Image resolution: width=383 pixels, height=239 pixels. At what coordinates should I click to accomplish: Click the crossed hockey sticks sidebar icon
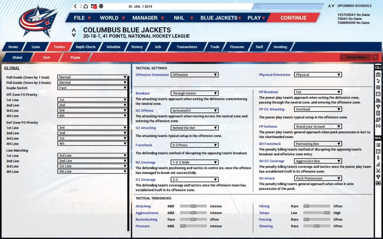click(378, 170)
